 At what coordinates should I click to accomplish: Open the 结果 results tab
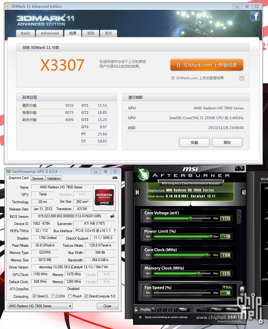[73, 33]
